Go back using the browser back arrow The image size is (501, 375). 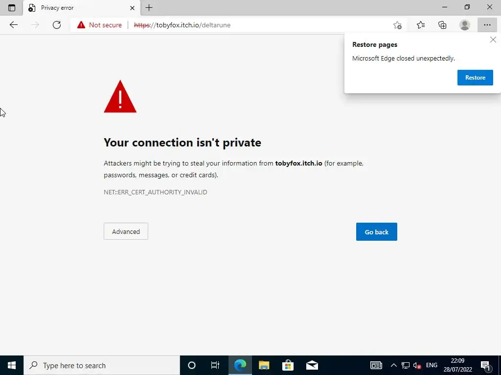(x=13, y=25)
